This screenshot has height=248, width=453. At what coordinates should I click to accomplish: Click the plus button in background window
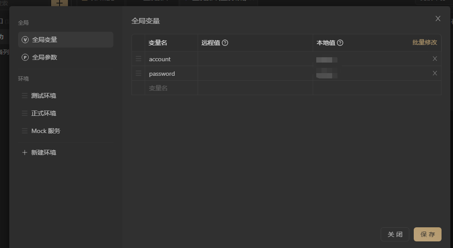click(x=60, y=3)
